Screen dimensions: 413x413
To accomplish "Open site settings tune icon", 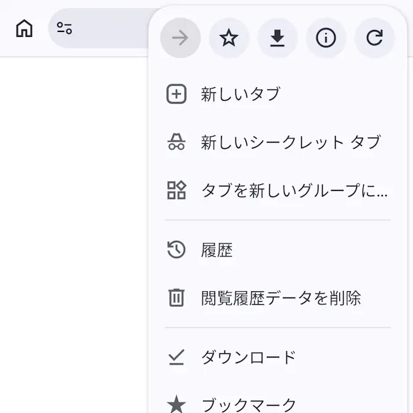I will pos(65,28).
